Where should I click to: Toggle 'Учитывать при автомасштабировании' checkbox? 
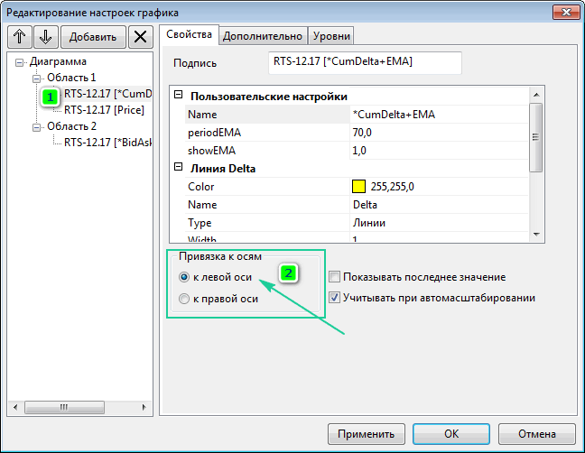pyautogui.click(x=335, y=297)
